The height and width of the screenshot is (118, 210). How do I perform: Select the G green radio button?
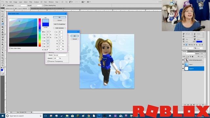(x=43, y=44)
